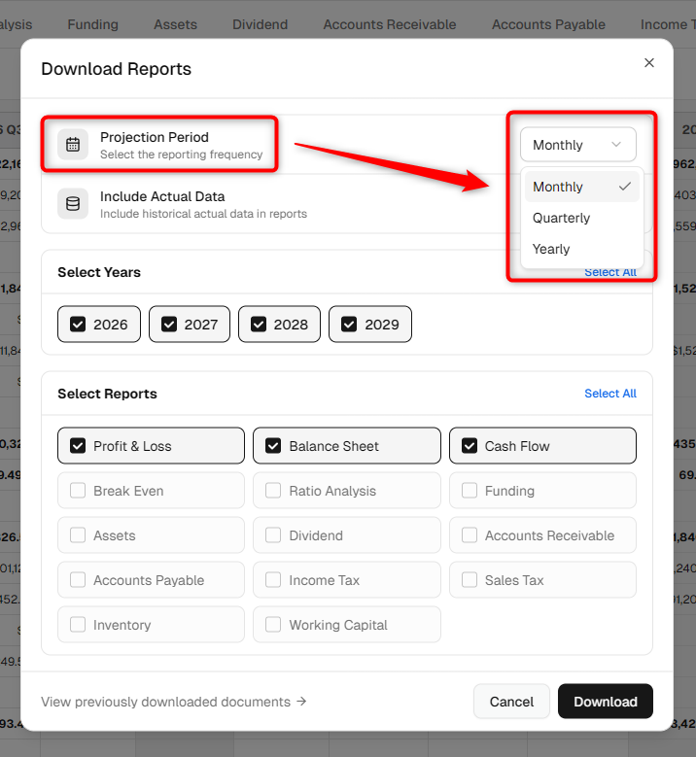Screen dimensions: 696x757
Task: Uncheck the 2029 year checkbox
Action: coord(349,324)
